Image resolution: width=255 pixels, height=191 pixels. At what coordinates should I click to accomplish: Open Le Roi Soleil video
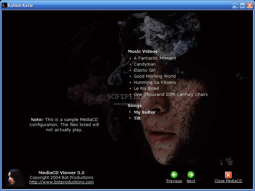(146, 88)
